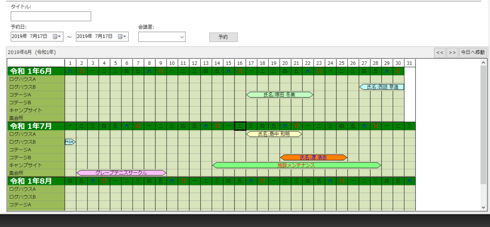490x227 pixels.
Task: Jump to today with 今日へ移動
Action: pos(473,52)
